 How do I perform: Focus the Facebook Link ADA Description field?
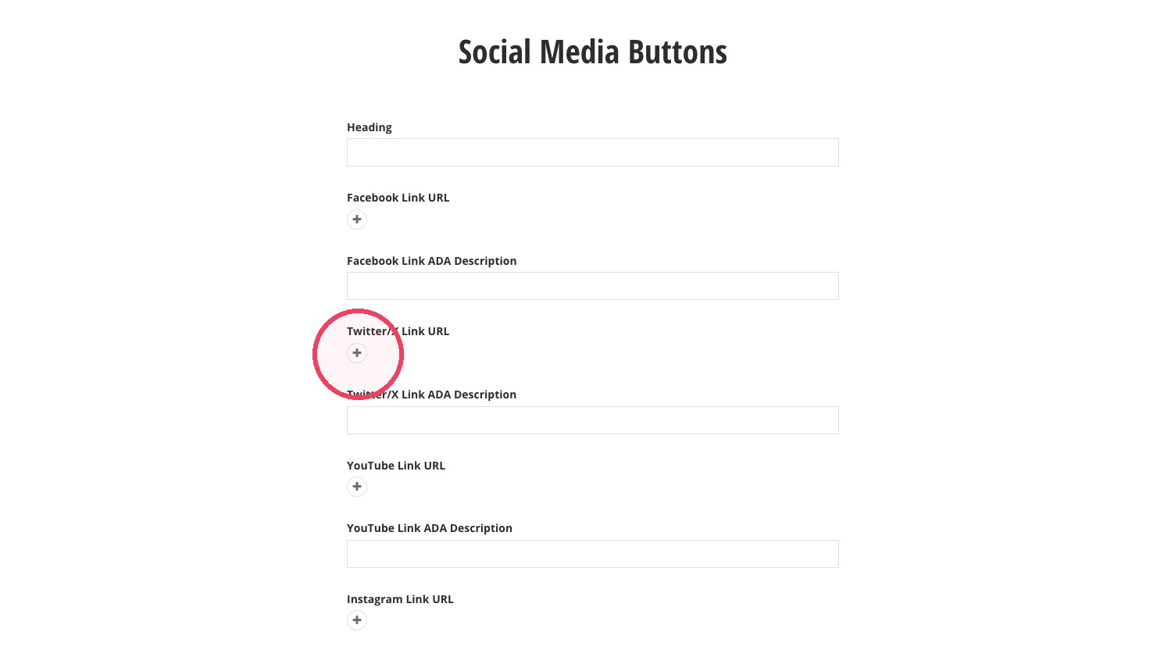click(593, 286)
